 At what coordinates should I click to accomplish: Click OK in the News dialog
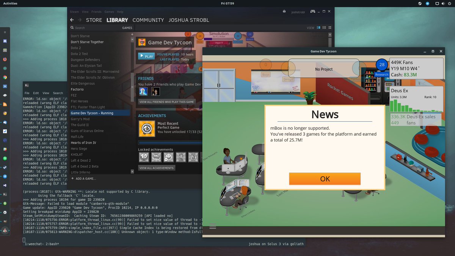pos(325,179)
